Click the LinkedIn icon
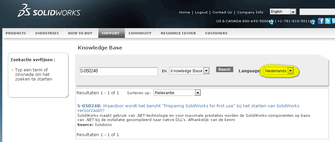This screenshot has height=142, width=335. coord(333,21)
